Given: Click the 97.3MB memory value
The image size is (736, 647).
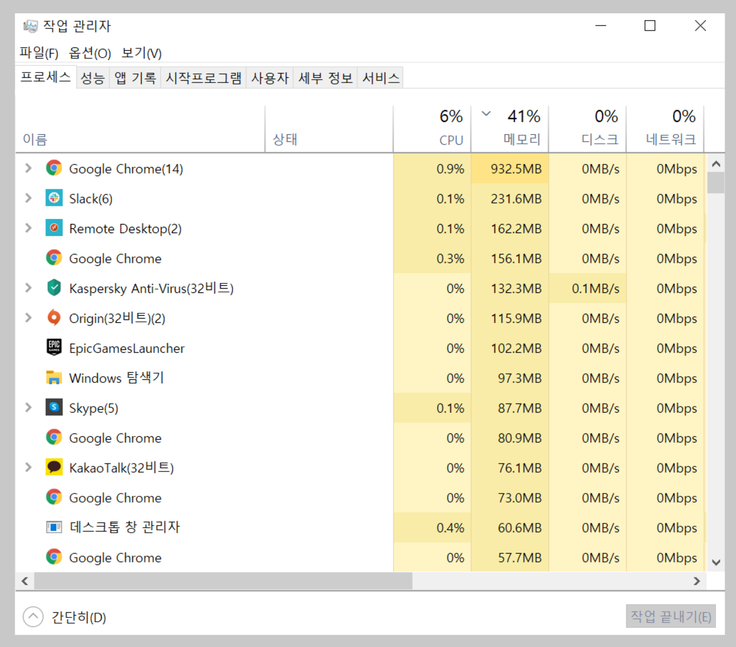Looking at the screenshot, I should (x=519, y=378).
